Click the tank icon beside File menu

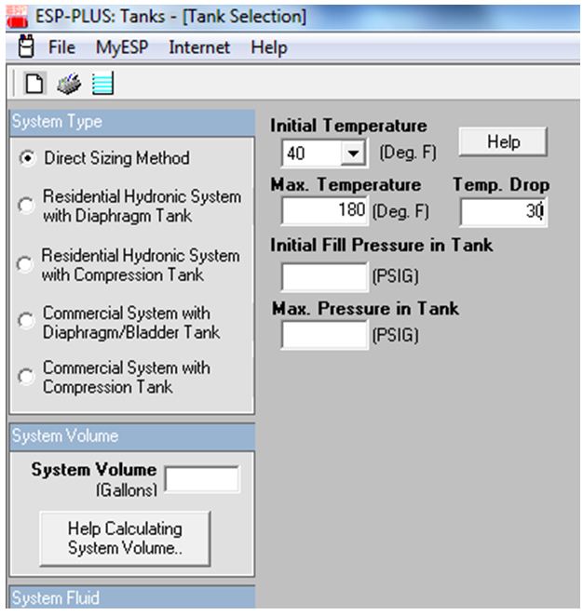pos(26,47)
